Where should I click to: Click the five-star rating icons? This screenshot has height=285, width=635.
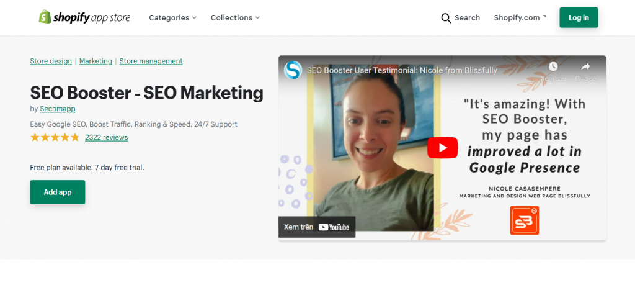(55, 137)
